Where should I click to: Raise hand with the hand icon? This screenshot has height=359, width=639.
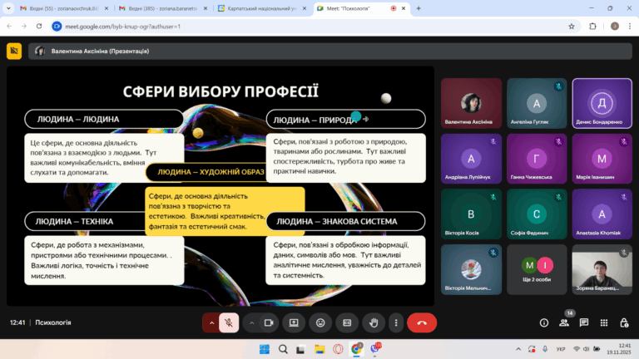(374, 322)
